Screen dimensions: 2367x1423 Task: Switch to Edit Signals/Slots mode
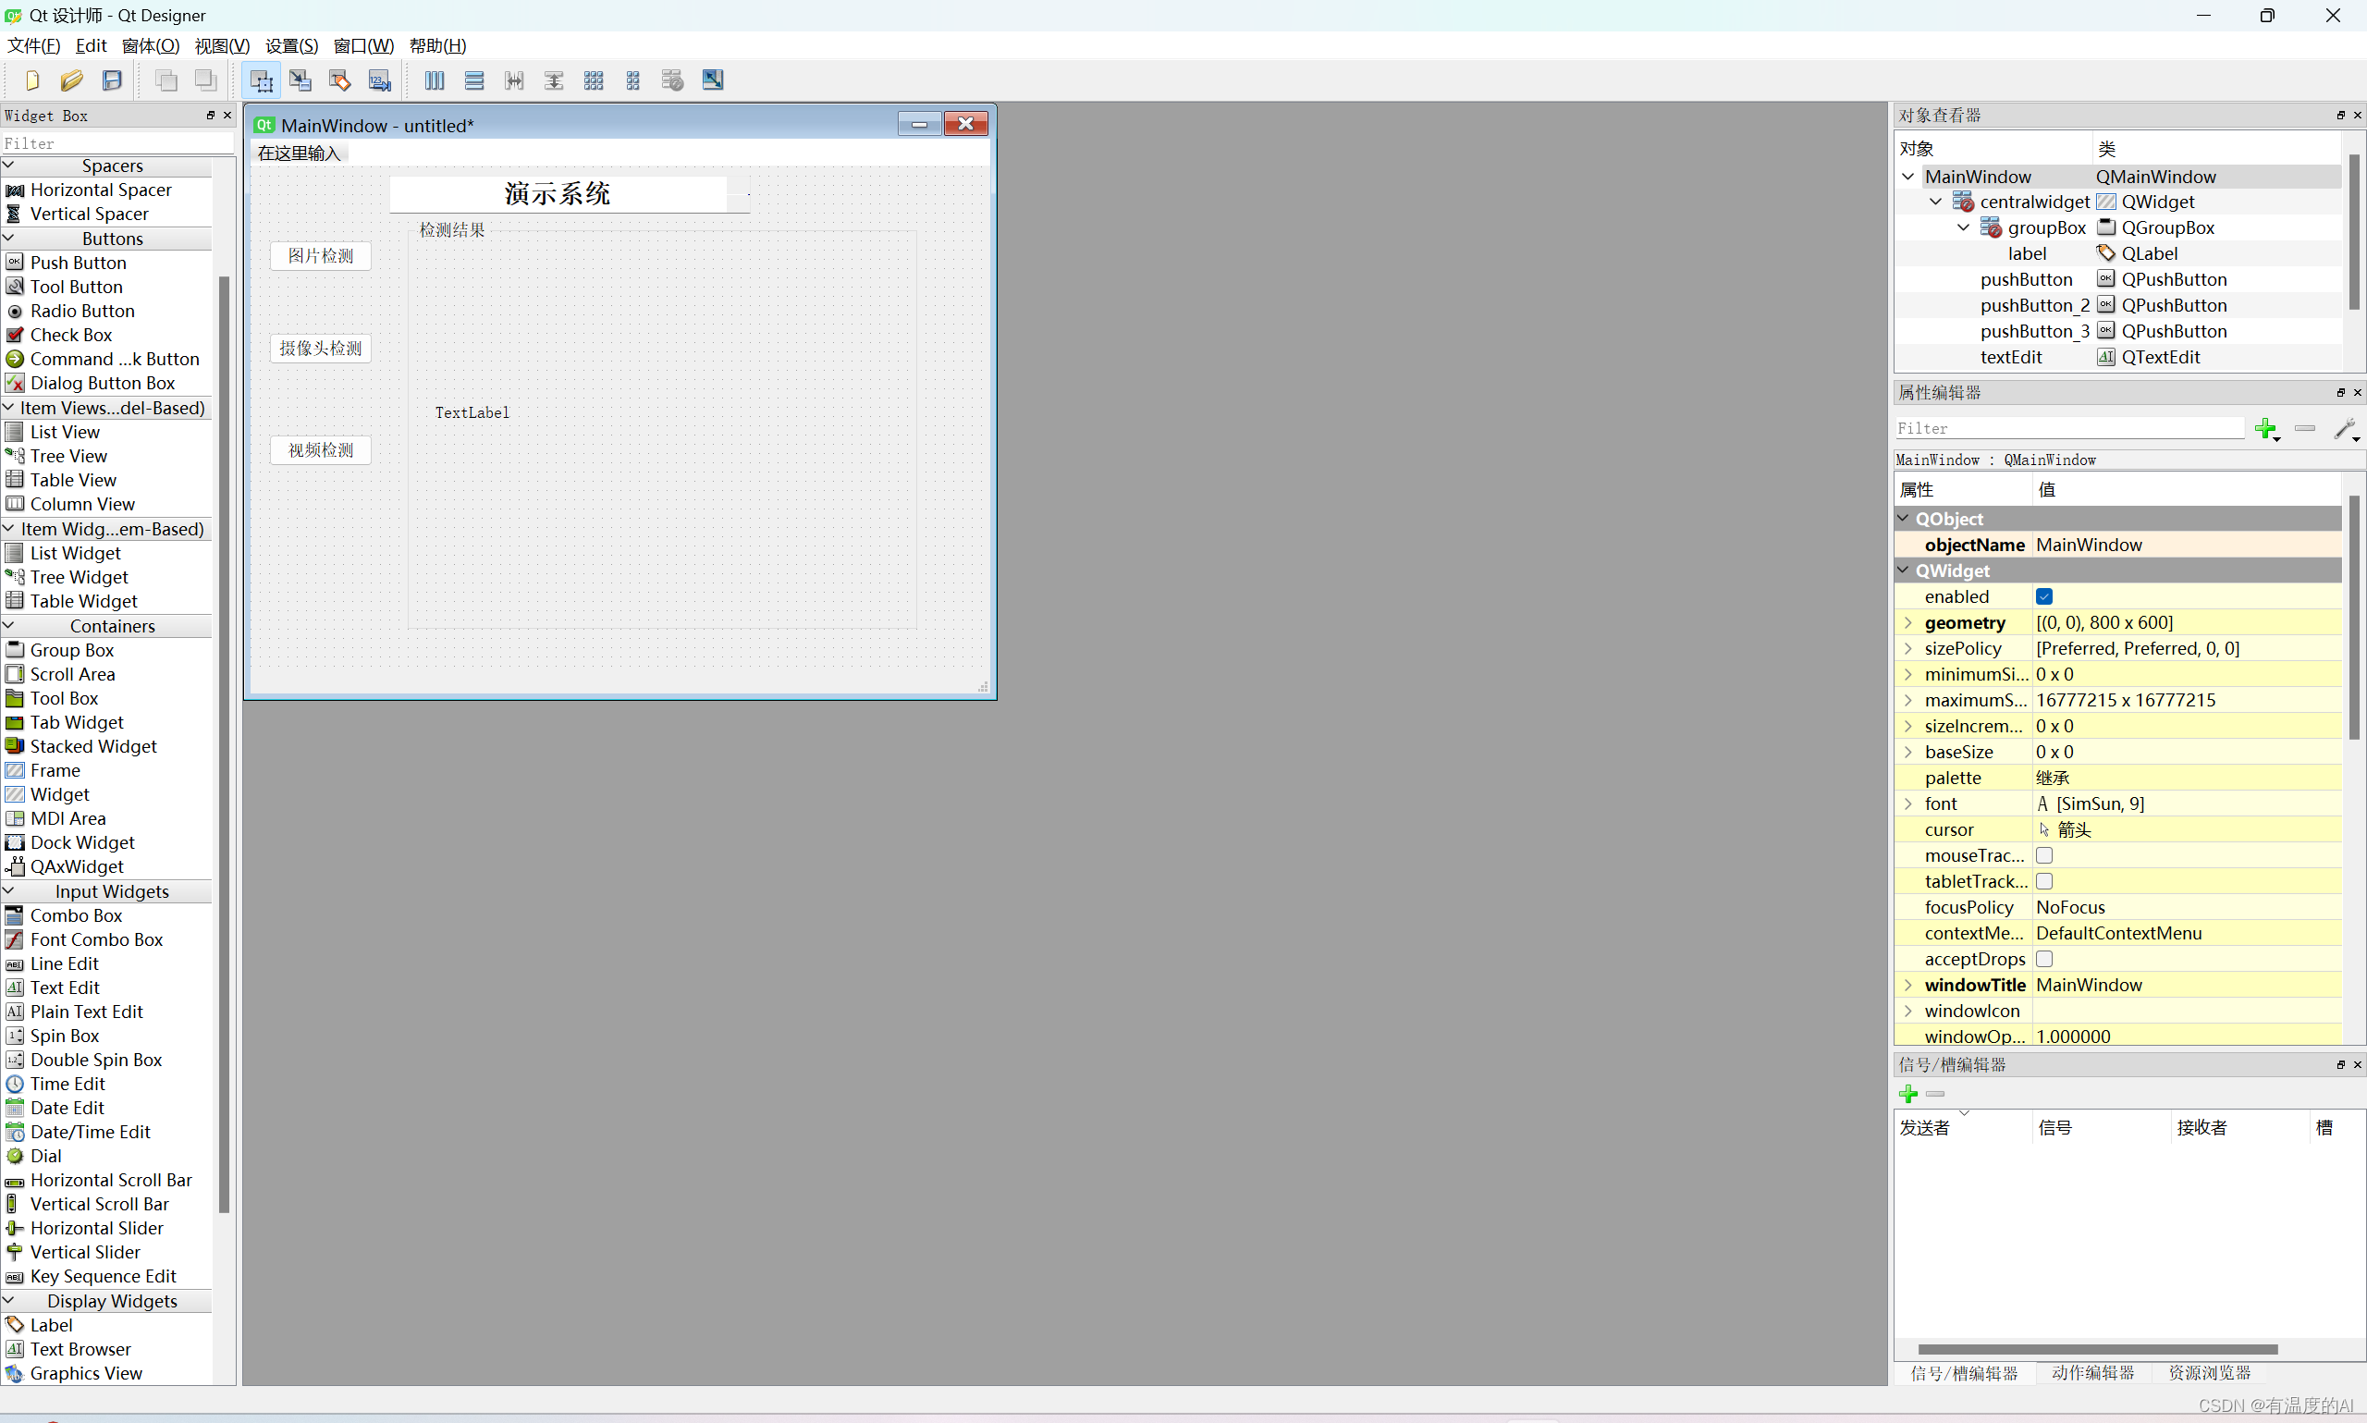300,80
